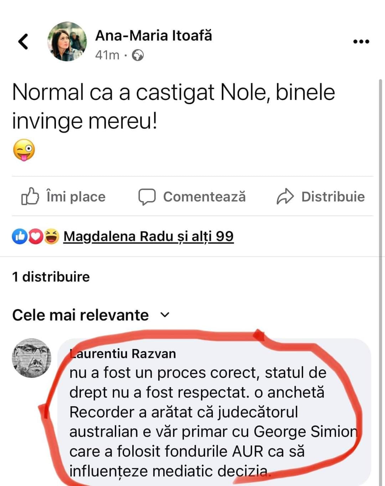The width and height of the screenshot is (385, 486).
Task: Expand the Cele mai relevante sort dropdown
Action: (165, 315)
